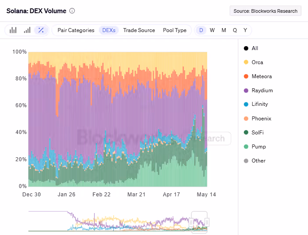
Task: Toggle Raydium series in the legend
Action: point(258,90)
